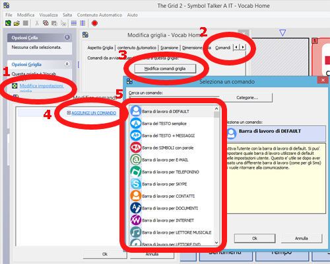330x264 pixels.
Task: Click the new grid toolbar icon
Action: point(8,23)
